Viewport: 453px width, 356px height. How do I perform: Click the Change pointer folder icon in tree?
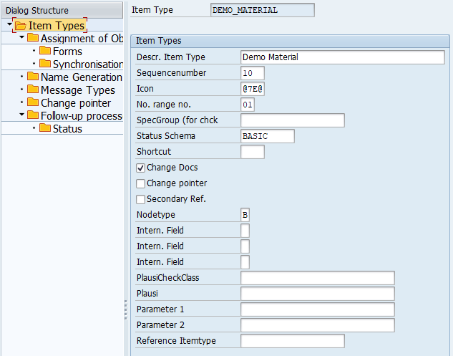(33, 103)
